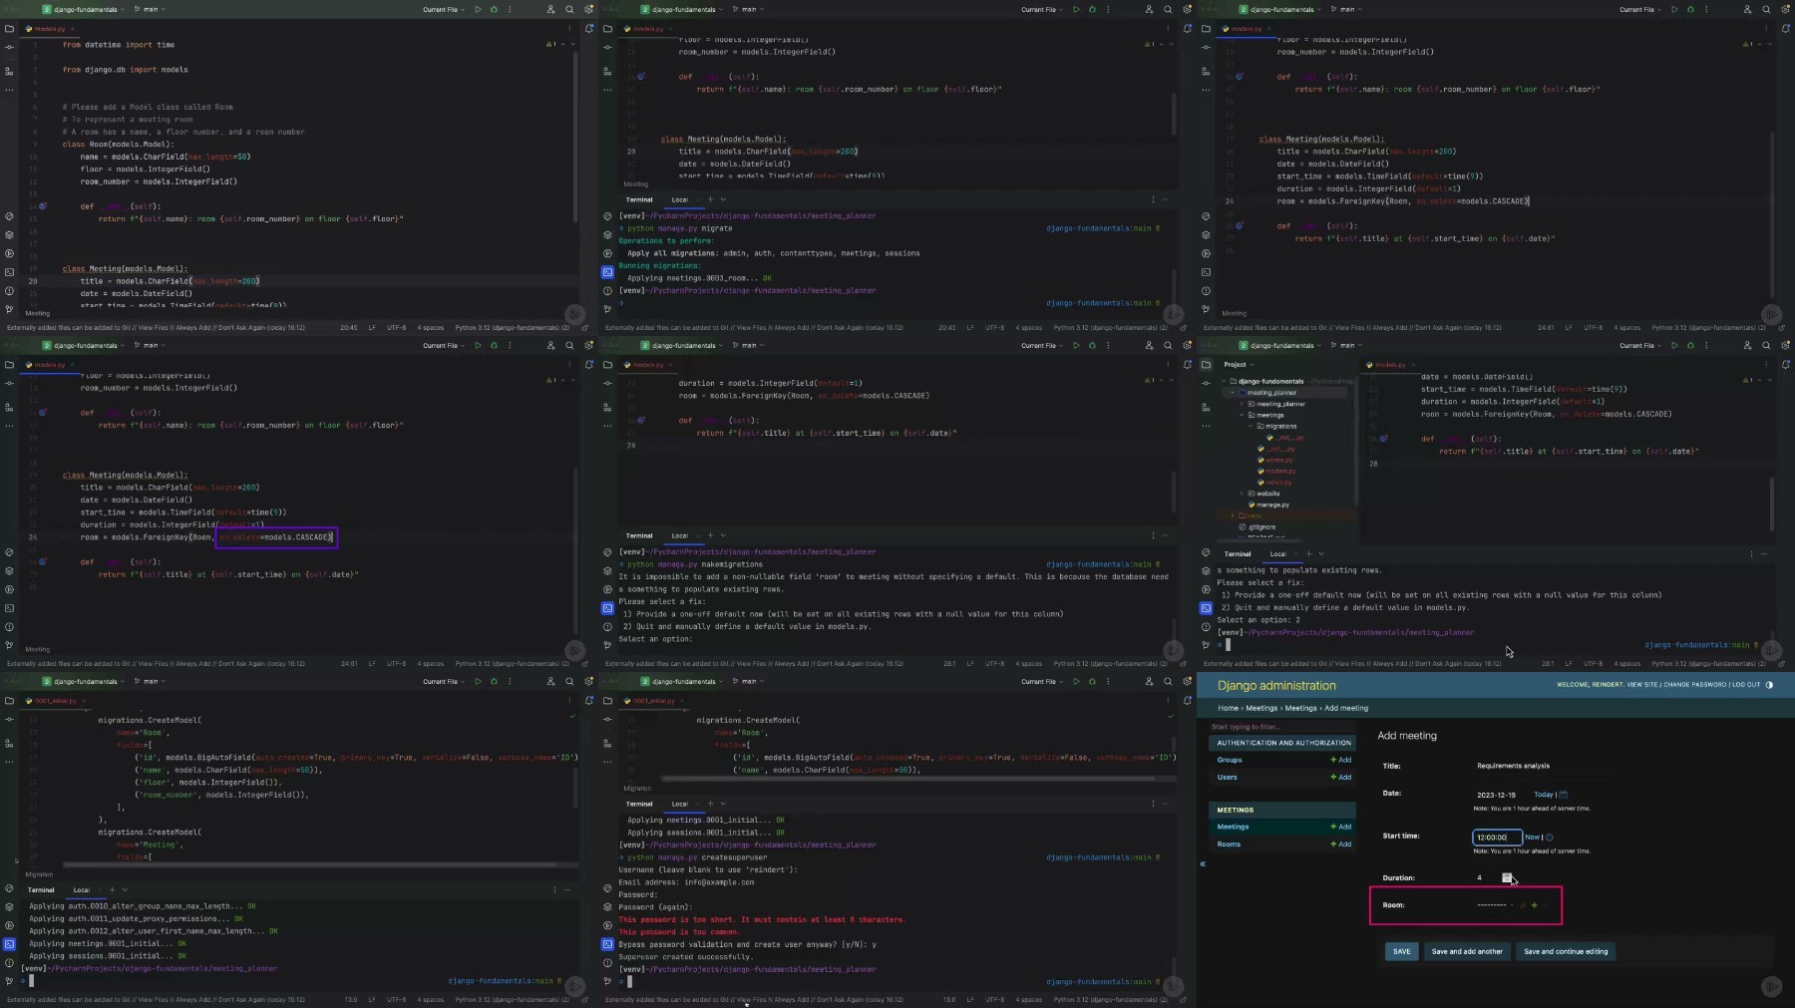Open django-fundamentals project dropdown in the file-tree panel

pyautogui.click(x=1281, y=345)
